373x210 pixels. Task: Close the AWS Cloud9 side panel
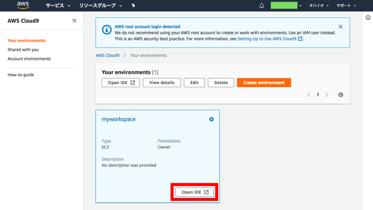[74, 21]
